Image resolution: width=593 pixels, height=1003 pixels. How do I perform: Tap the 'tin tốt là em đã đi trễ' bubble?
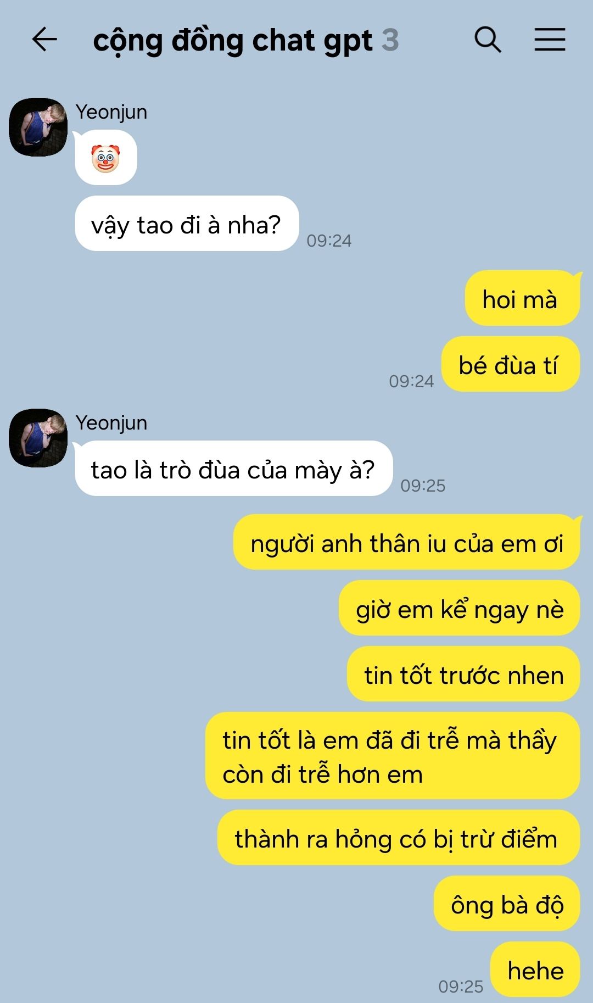click(393, 756)
